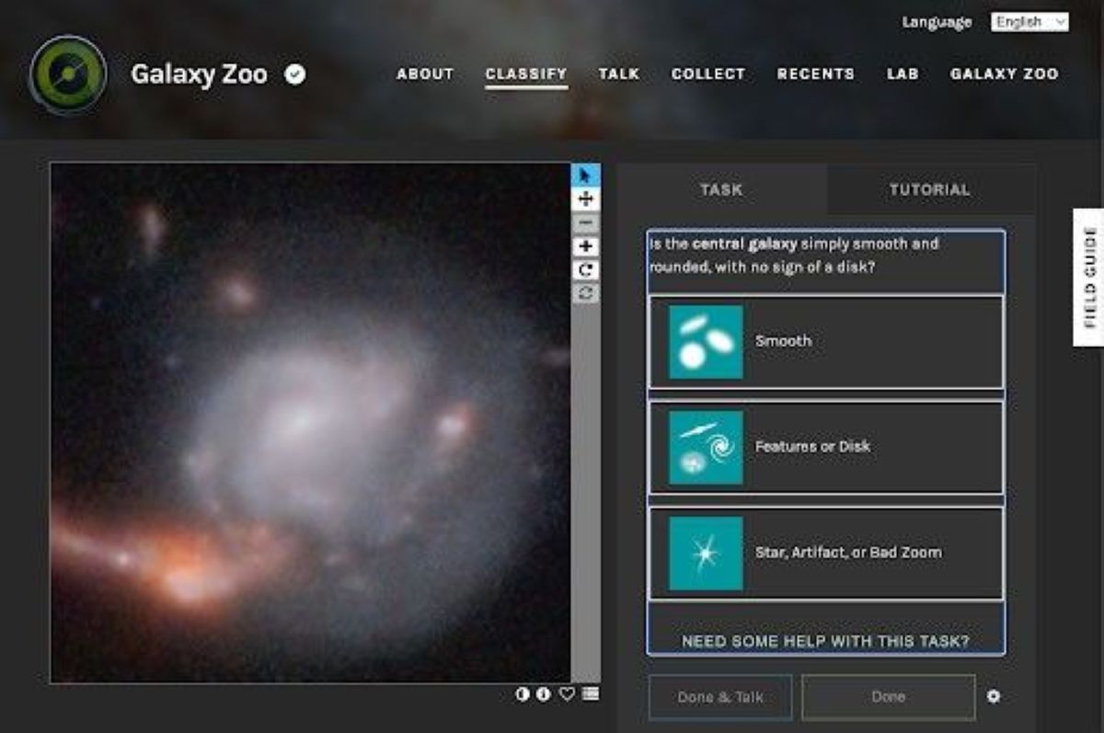
Task: Rotate the galaxy image
Action: (x=585, y=270)
